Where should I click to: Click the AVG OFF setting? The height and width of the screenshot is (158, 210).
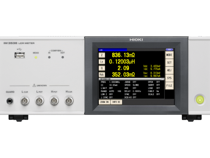[130, 88]
